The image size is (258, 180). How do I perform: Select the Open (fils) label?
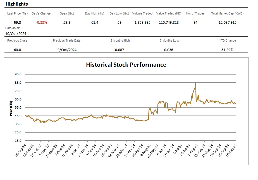point(67,13)
